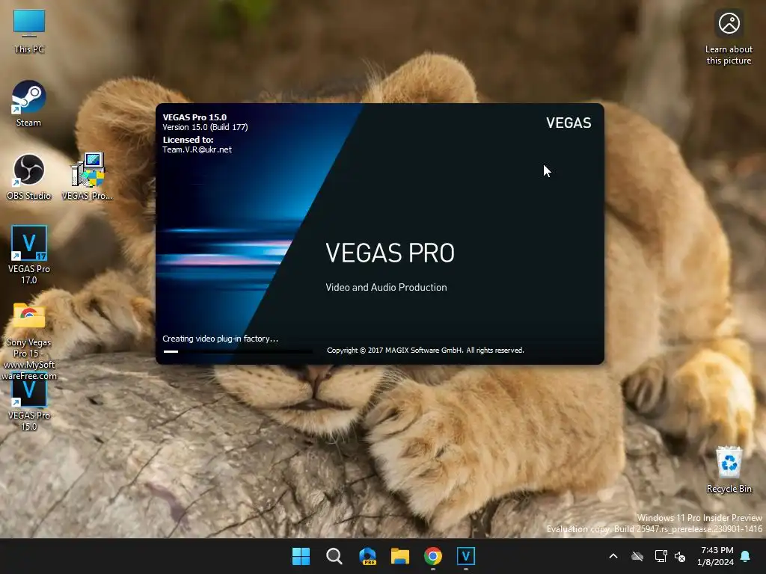Viewport: 766px width, 574px height.
Task: Click MAGIX copyright notice text
Action: point(426,351)
